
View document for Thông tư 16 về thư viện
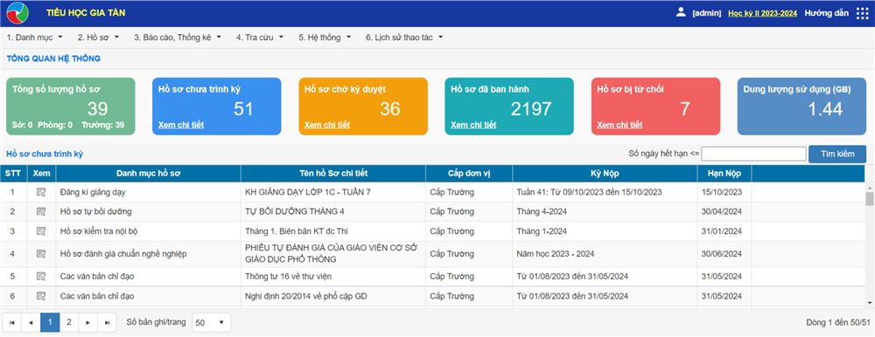click(x=41, y=276)
